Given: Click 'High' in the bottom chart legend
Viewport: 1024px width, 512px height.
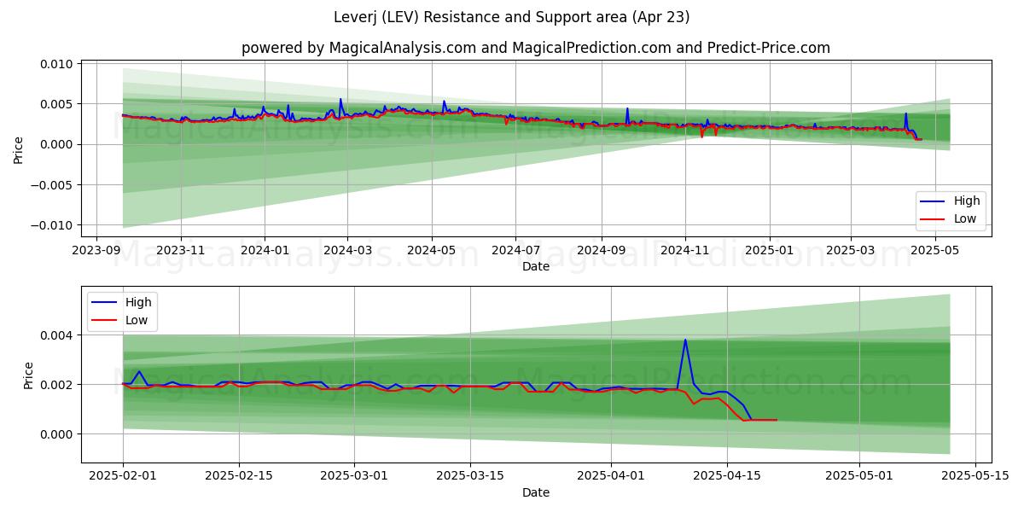Looking at the screenshot, I should tap(137, 302).
